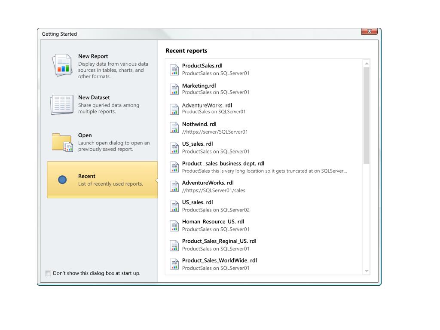This screenshot has height=330, width=440.
Task: Click the Recent reports heading
Action: tap(186, 51)
